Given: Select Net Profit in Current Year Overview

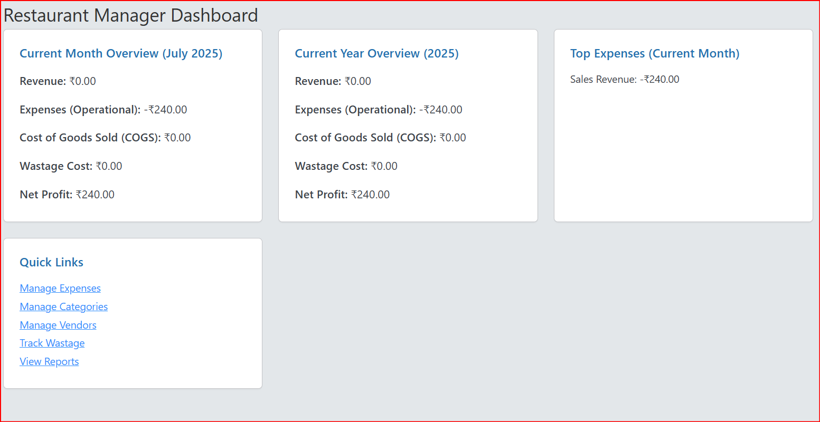Looking at the screenshot, I should coord(342,195).
